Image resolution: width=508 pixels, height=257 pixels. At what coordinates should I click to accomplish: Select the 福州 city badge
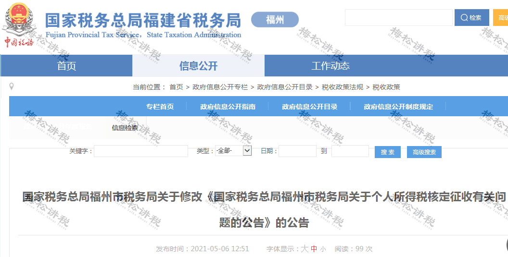[275, 20]
